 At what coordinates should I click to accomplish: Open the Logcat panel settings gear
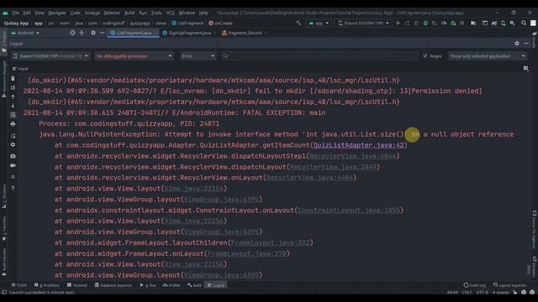(517, 44)
